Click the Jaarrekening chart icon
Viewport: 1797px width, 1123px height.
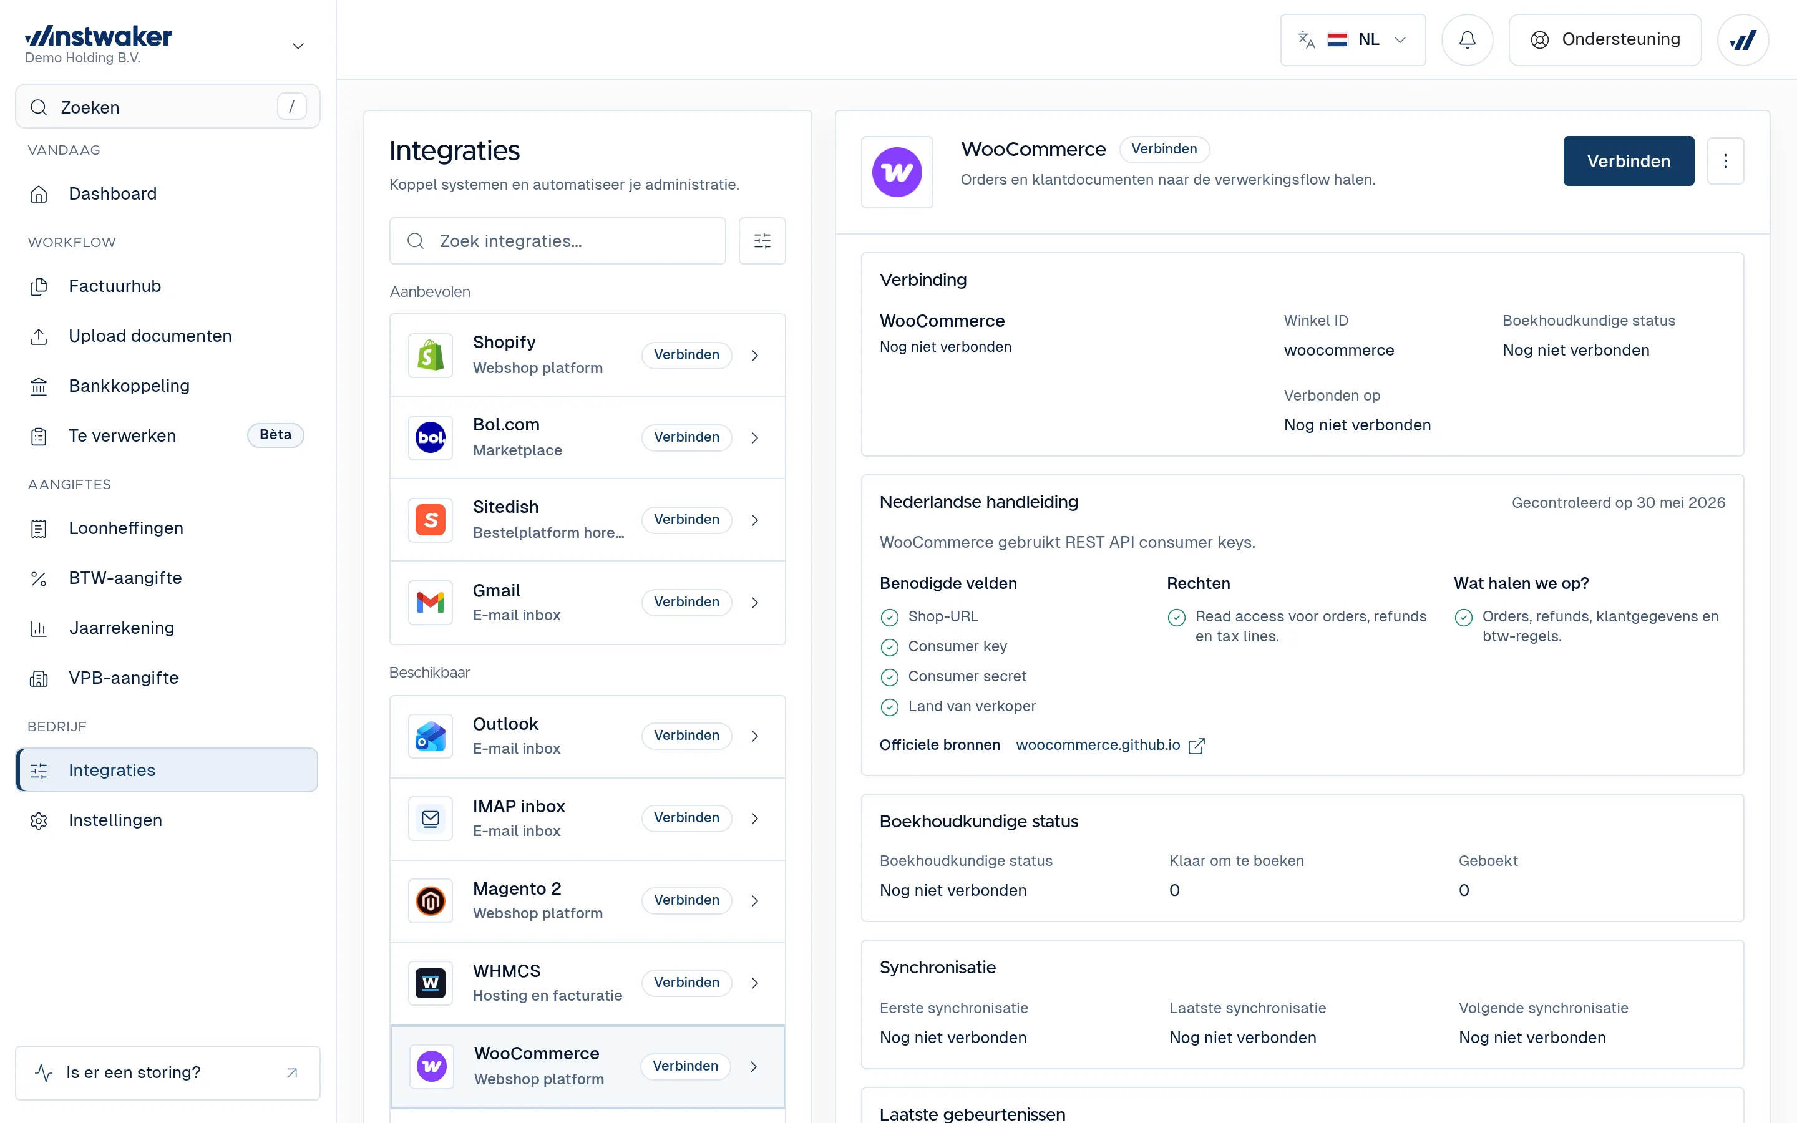39,628
